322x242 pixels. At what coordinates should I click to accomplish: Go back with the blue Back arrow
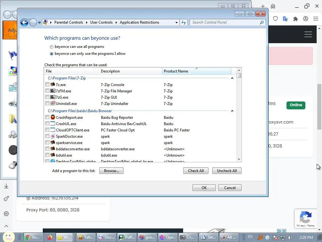pos(24,22)
